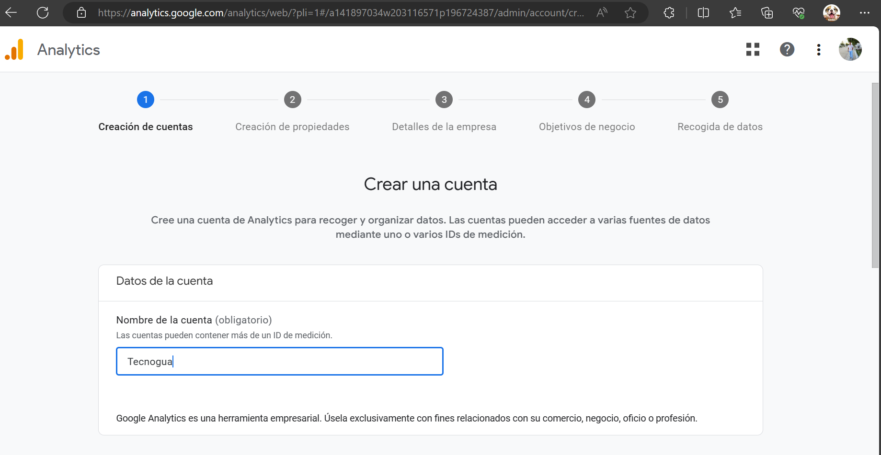
Task: Add page to favorites with star icon
Action: (630, 12)
